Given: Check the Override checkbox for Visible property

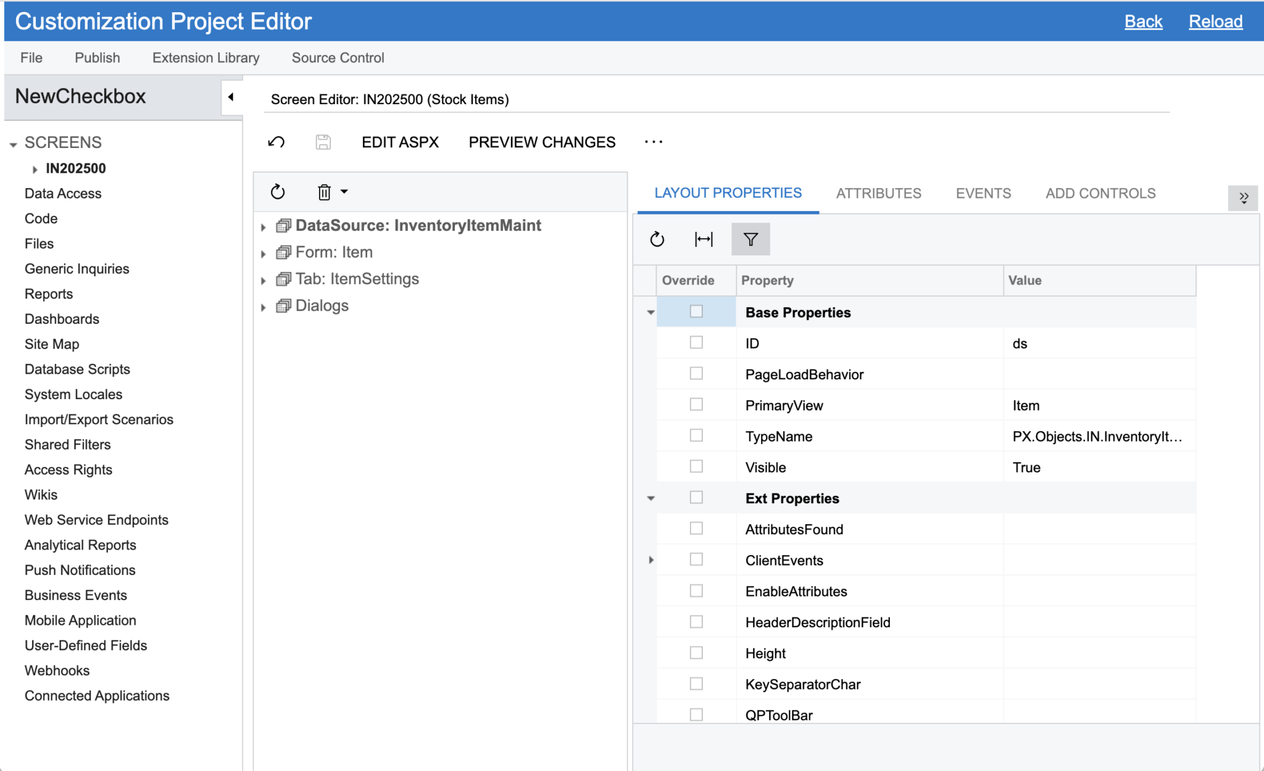Looking at the screenshot, I should tap(696, 466).
